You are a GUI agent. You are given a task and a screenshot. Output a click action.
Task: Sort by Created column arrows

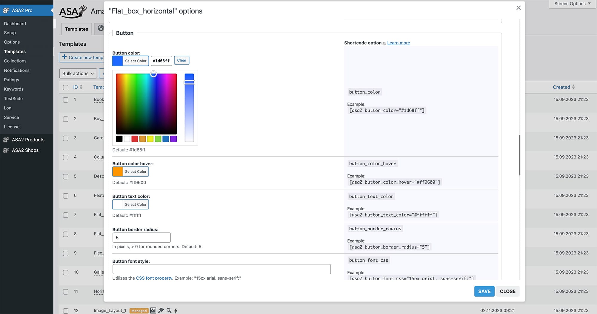[x=573, y=87]
